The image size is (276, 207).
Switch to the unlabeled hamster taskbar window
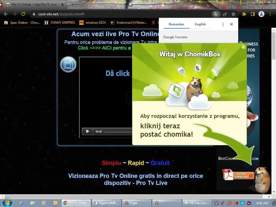click(x=167, y=203)
